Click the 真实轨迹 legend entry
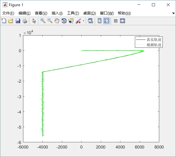The width and height of the screenshot is (176, 157). (x=154, y=40)
